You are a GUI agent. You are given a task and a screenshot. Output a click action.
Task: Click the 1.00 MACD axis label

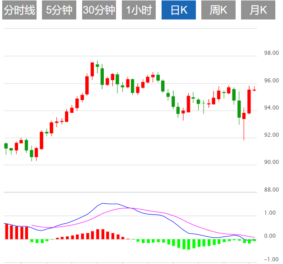(270, 212)
